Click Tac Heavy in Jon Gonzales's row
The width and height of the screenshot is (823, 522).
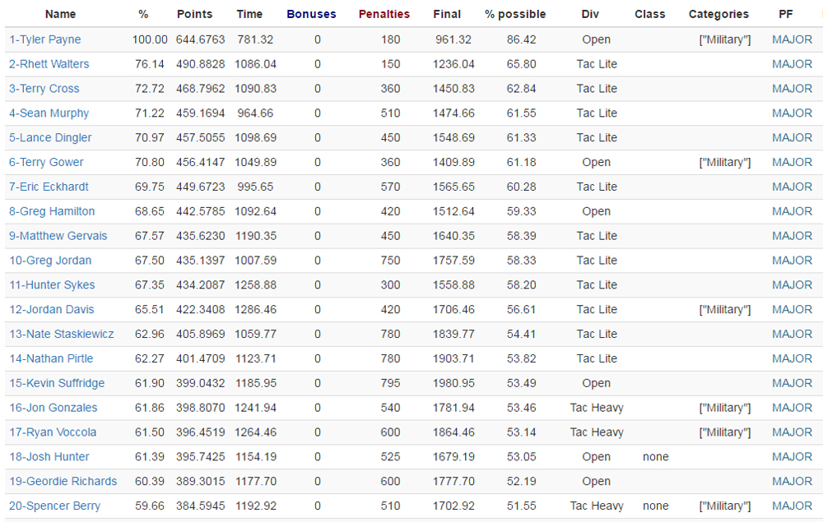[597, 409]
